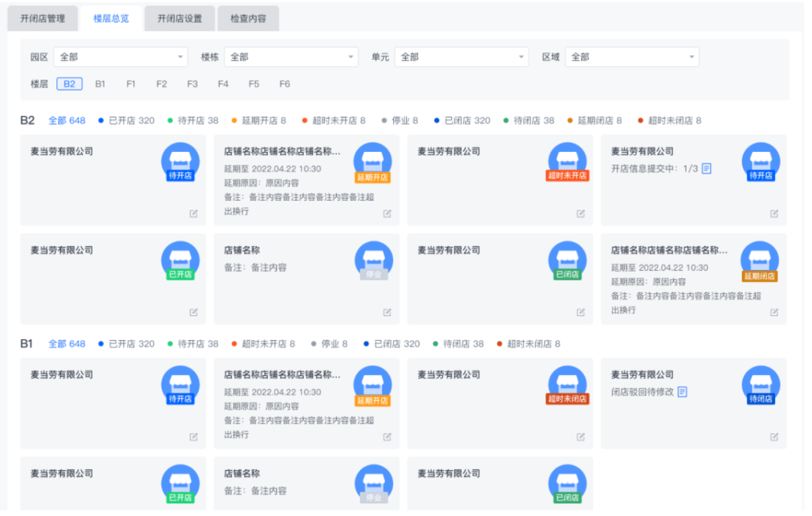Click the 已开店 storefront badge on the bottom-left card

180,484
